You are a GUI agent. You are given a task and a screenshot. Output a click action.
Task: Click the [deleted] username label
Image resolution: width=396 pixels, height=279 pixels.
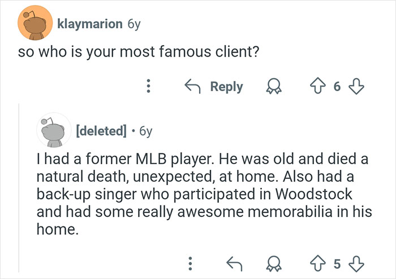click(x=101, y=131)
